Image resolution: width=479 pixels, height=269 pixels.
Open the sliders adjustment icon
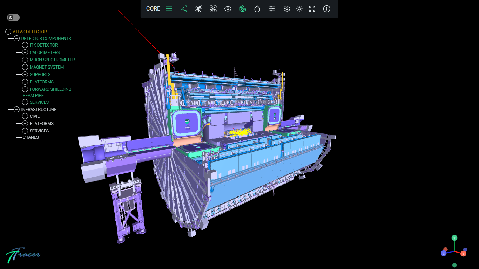(272, 9)
